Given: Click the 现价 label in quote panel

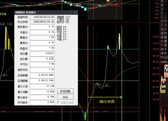Looking at the screenshot, I should [x=164, y=29].
